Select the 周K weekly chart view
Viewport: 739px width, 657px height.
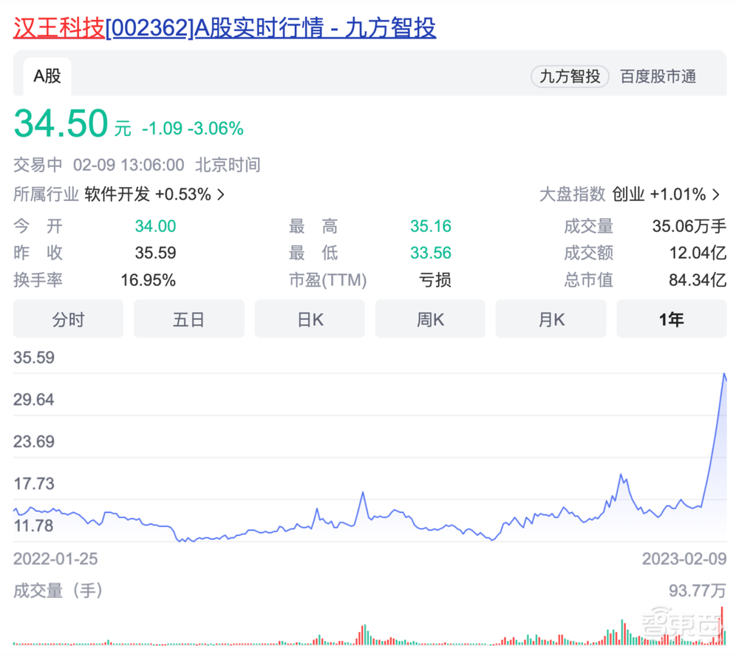430,319
